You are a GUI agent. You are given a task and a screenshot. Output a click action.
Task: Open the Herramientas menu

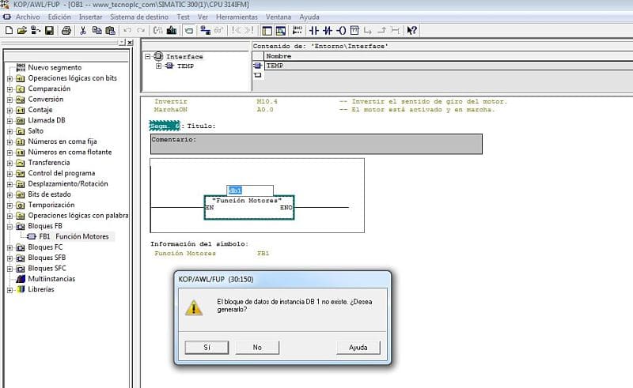pyautogui.click(x=237, y=17)
